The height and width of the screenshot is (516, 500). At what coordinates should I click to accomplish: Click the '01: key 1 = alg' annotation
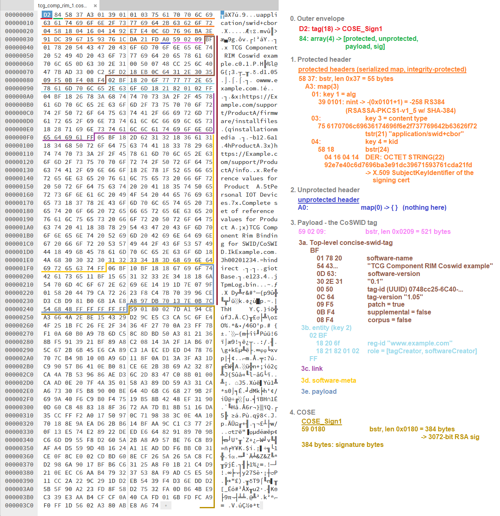click(x=333, y=94)
